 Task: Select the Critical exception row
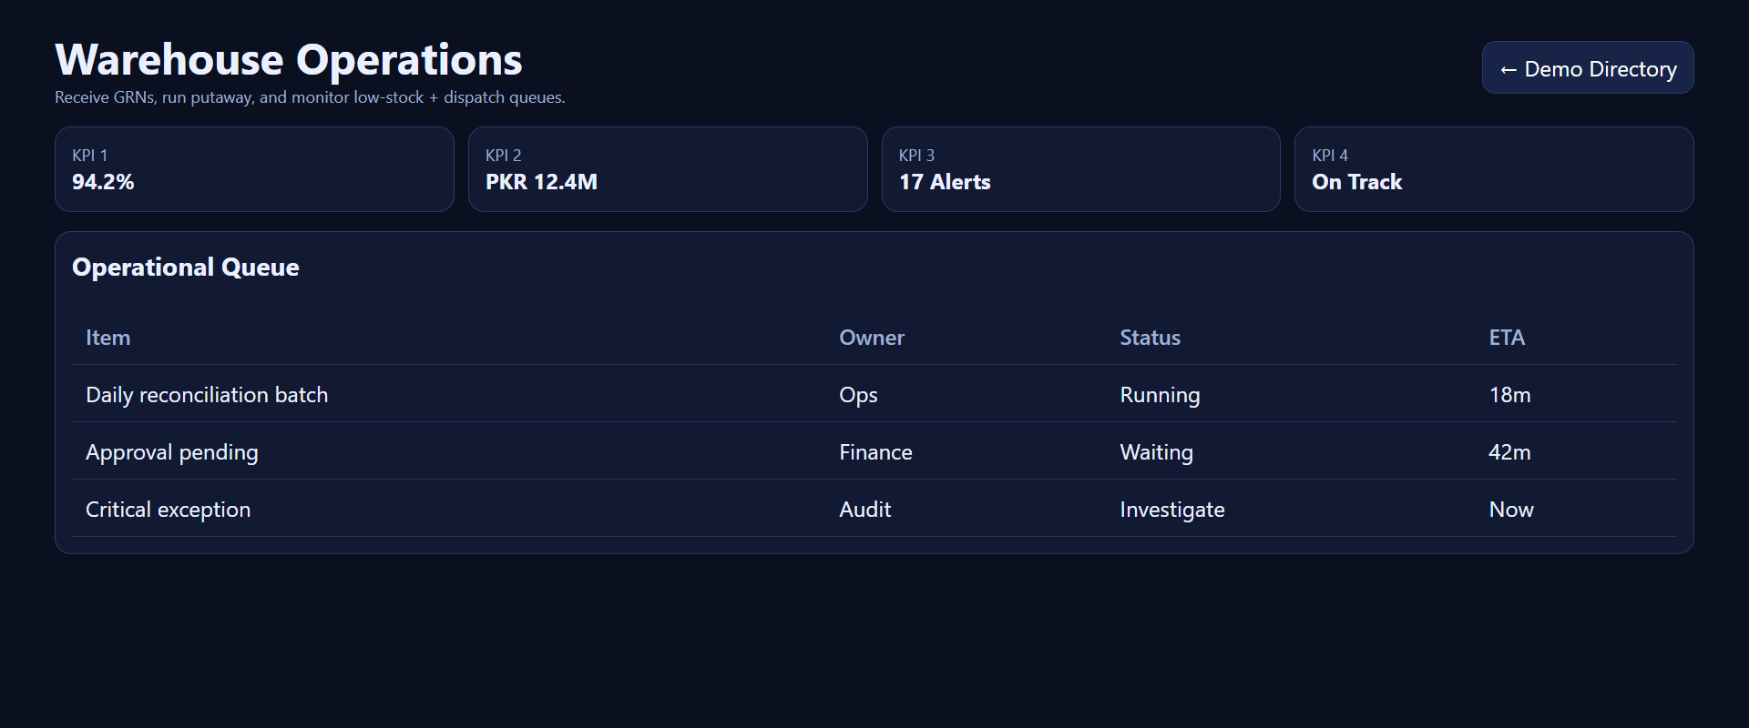168,510
